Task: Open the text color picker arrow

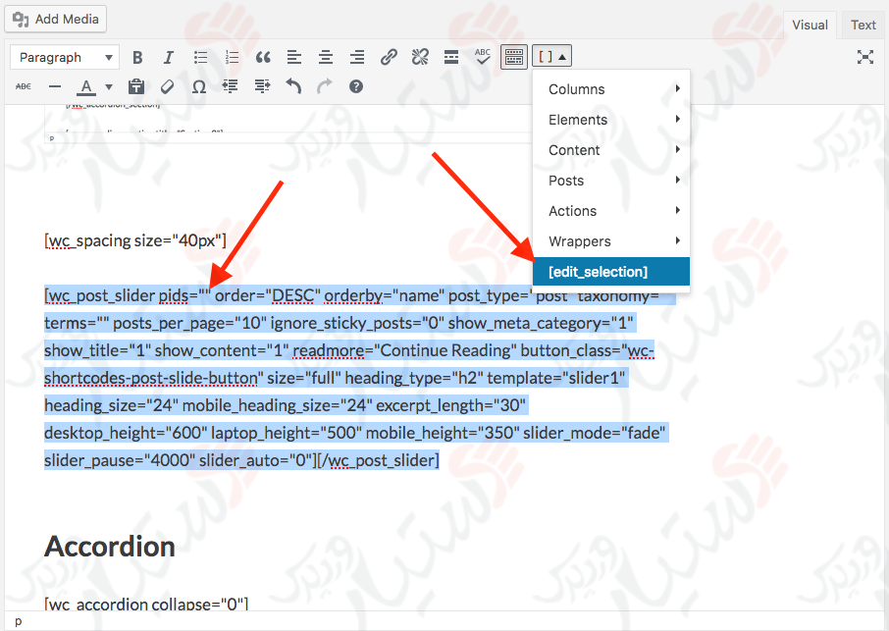Action: (x=109, y=86)
